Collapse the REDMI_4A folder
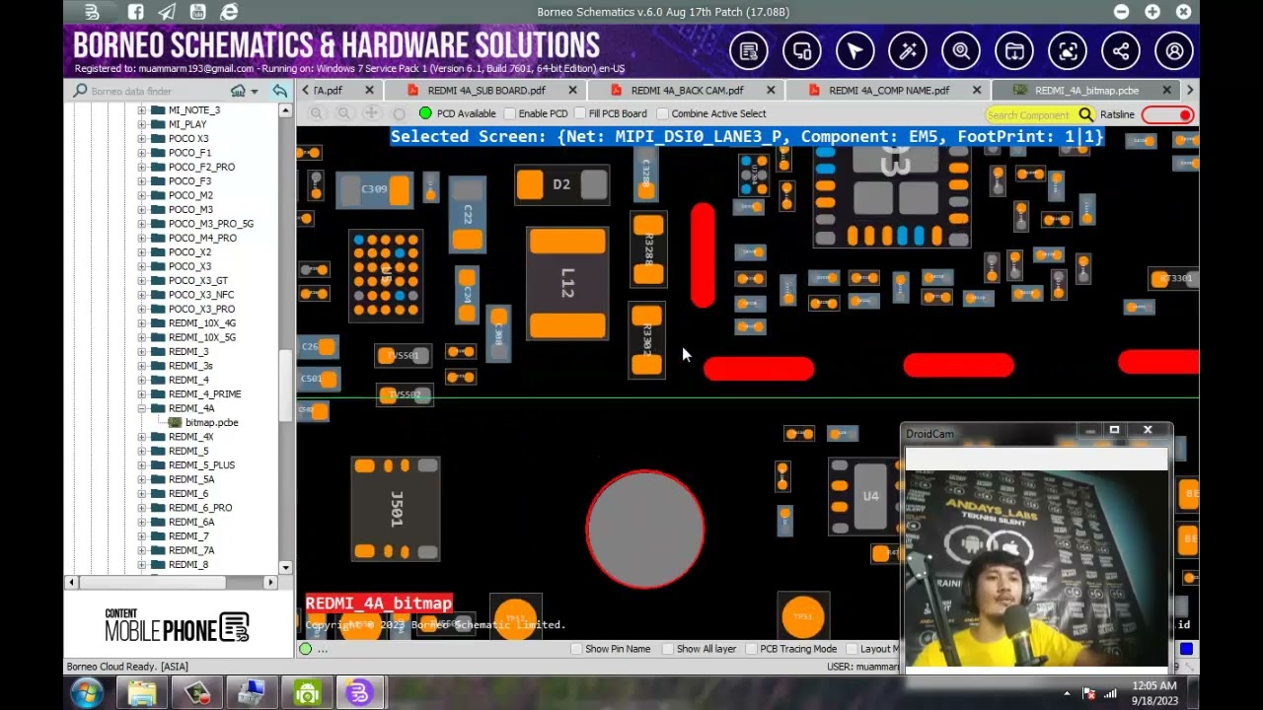Viewport: 1263px width, 710px height. coord(142,408)
